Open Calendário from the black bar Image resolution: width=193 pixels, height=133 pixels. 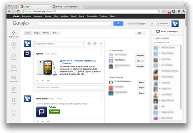[92, 16]
